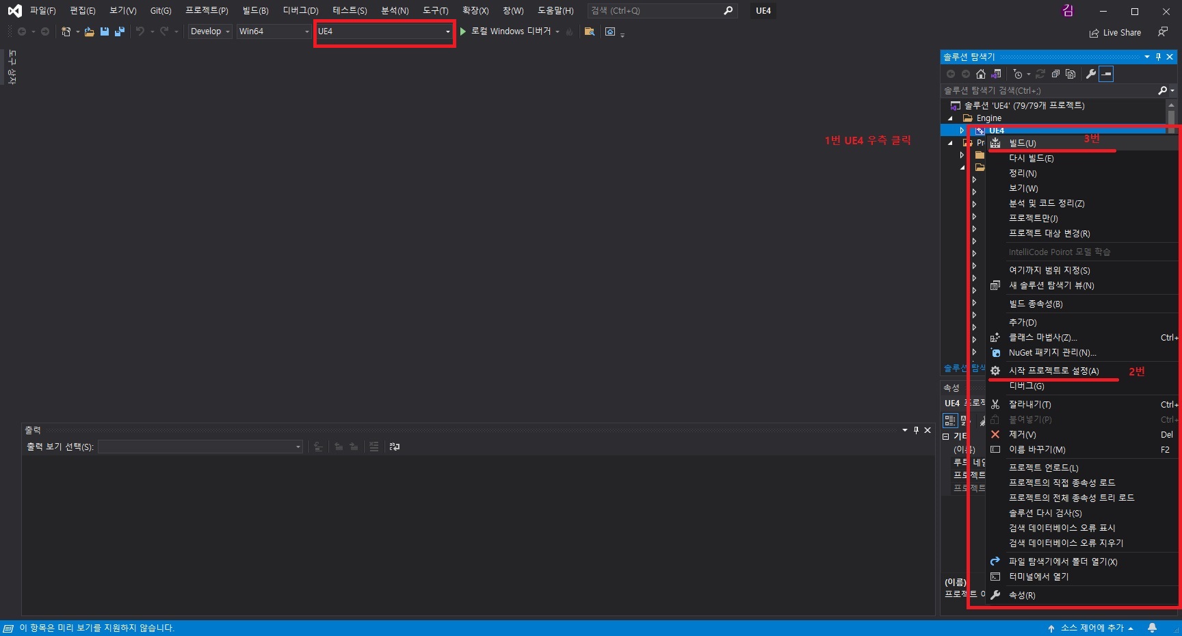Click the Live Share button
Image resolution: width=1182 pixels, height=636 pixels.
tap(1115, 33)
